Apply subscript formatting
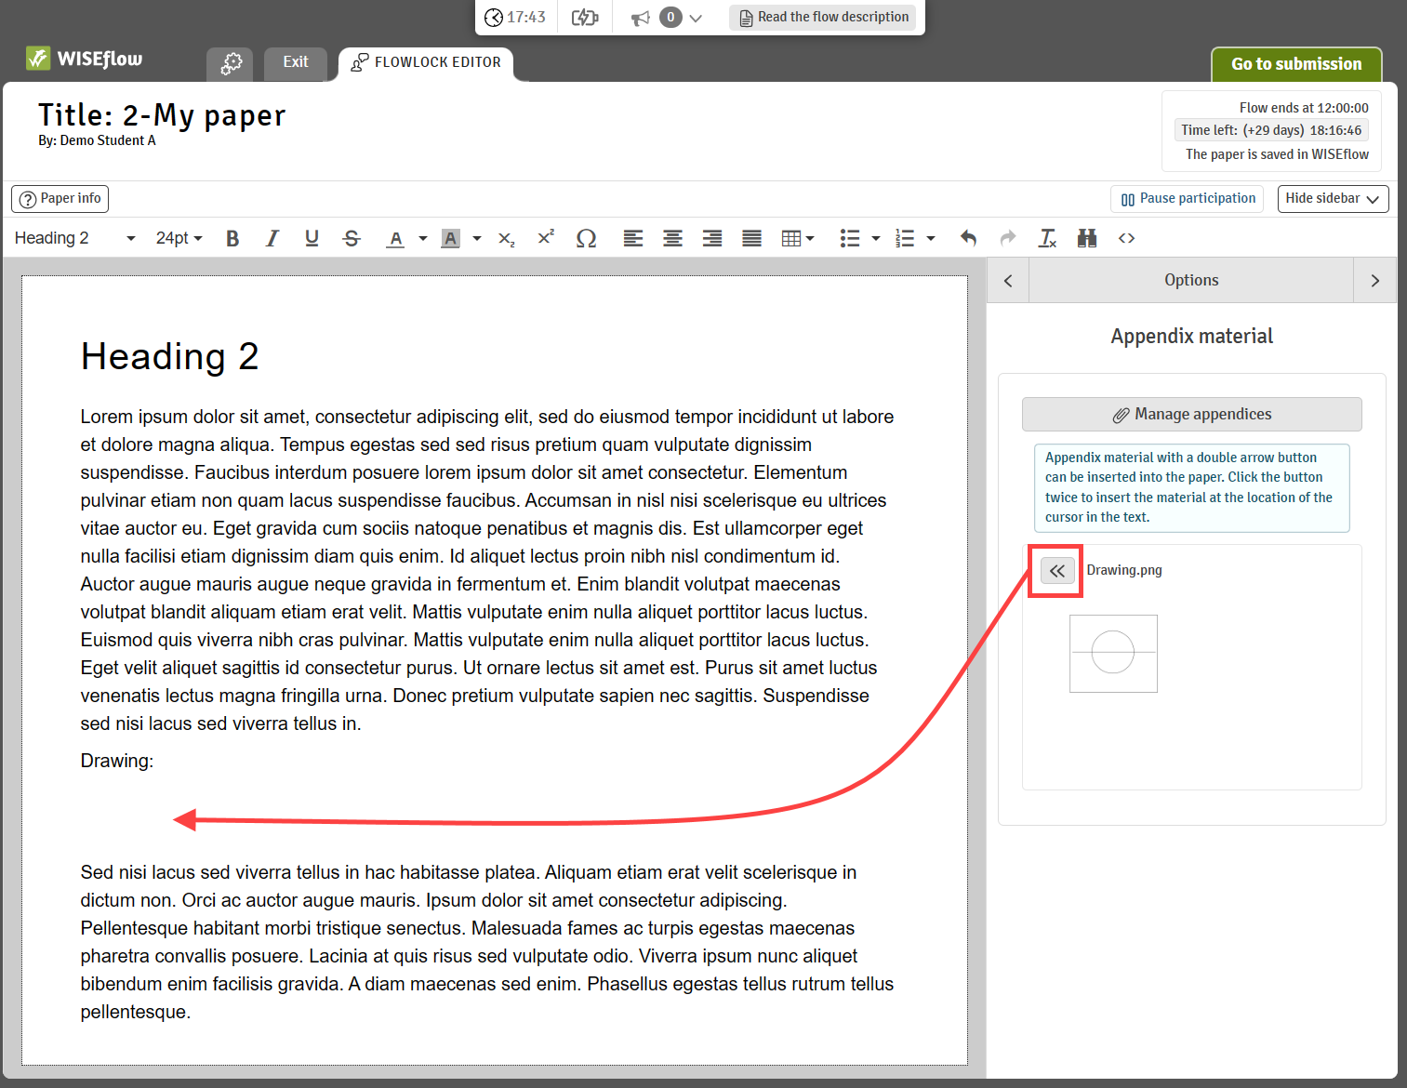Screen dimensions: 1407x1088 (507, 238)
